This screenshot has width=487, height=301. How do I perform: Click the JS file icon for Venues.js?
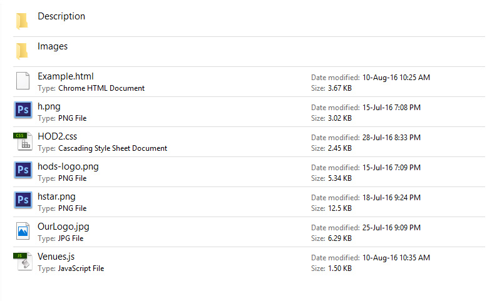[x=23, y=262]
